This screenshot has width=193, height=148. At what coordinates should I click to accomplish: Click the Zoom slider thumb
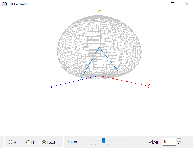tap(104, 140)
